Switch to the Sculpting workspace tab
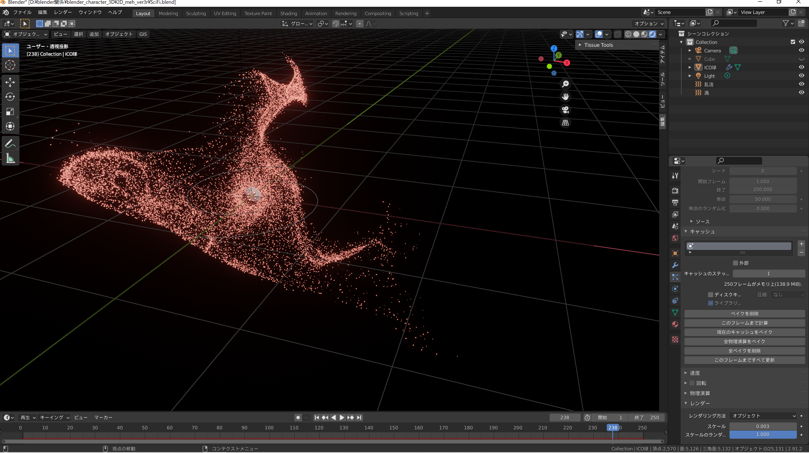Screen dimensions: 809x453 click(x=196, y=14)
